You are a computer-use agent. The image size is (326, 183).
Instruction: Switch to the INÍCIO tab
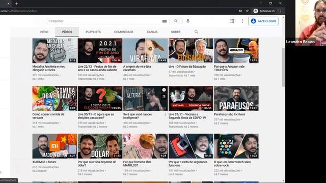[44, 32]
